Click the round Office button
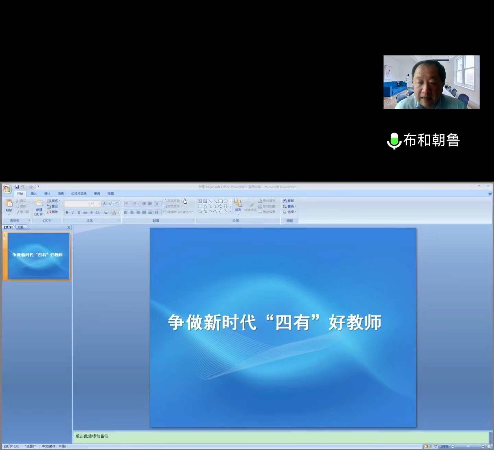The height and width of the screenshot is (450, 494). (x=8, y=189)
